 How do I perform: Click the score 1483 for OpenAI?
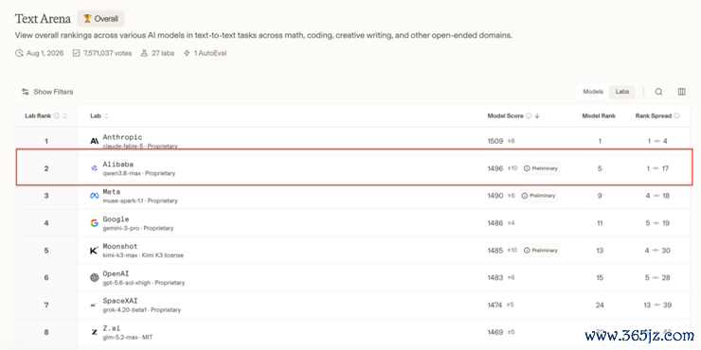[x=495, y=278]
